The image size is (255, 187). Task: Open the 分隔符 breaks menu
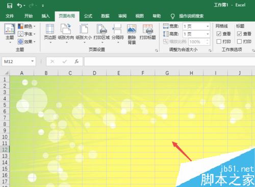click(118, 34)
